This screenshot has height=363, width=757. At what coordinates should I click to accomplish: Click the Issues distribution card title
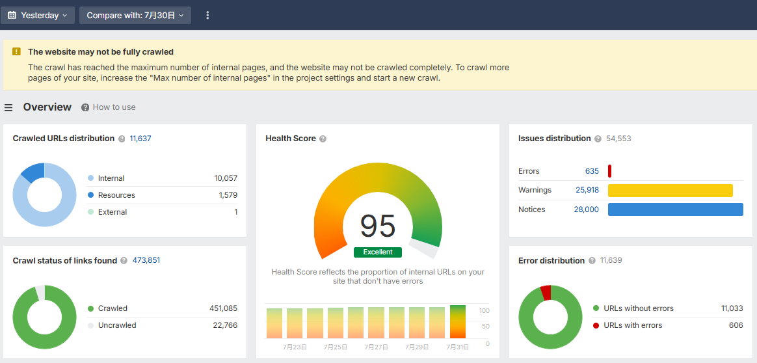[555, 139]
